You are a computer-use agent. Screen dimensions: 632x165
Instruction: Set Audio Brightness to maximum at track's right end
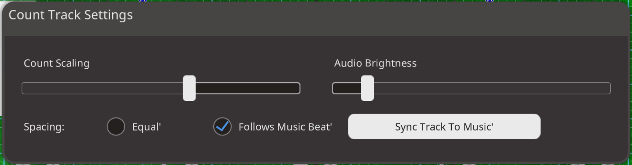608,88
